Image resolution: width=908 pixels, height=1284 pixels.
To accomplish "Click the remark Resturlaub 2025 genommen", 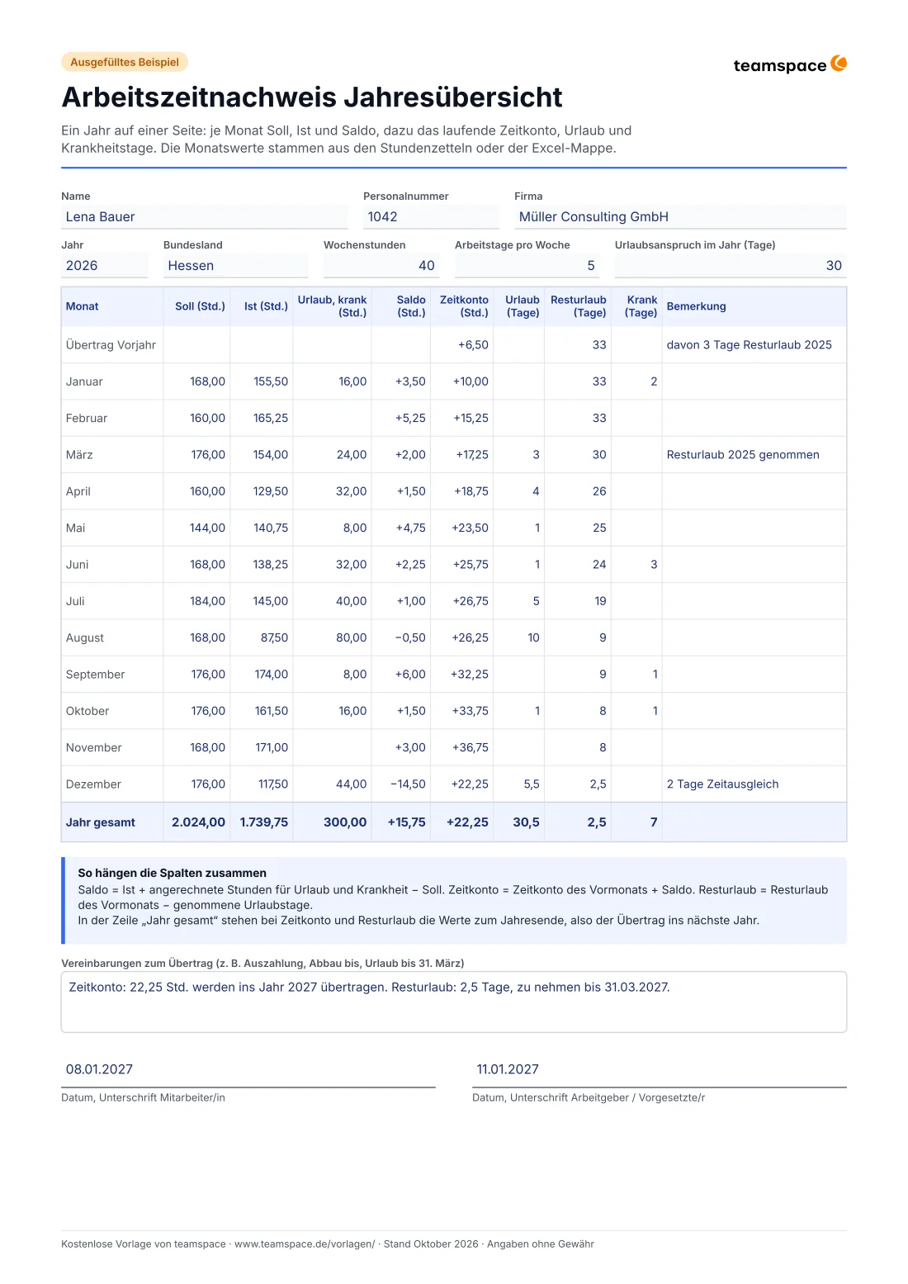I will coord(743,455).
